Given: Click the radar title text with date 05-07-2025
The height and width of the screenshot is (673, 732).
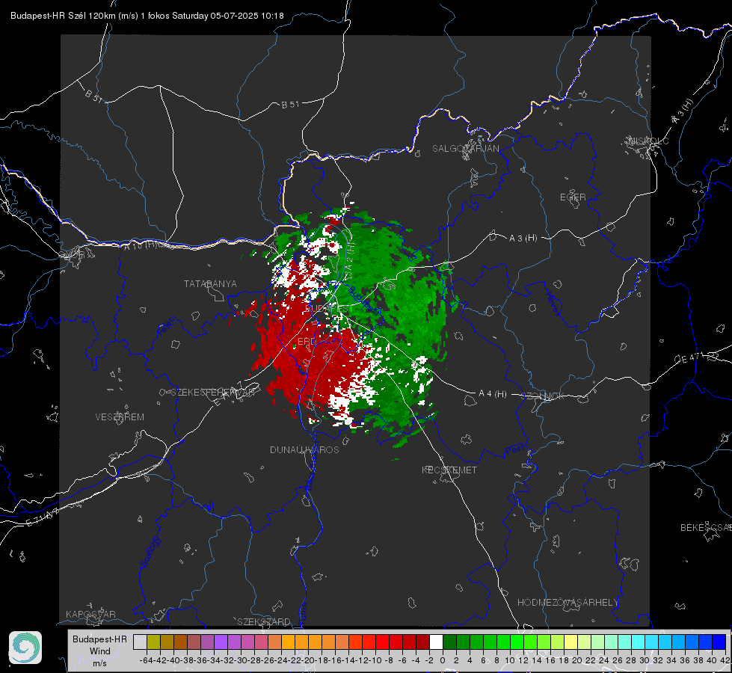Looking at the screenshot, I should coord(147,16).
